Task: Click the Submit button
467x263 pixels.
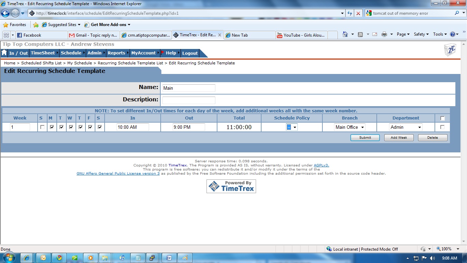Action: point(365,138)
